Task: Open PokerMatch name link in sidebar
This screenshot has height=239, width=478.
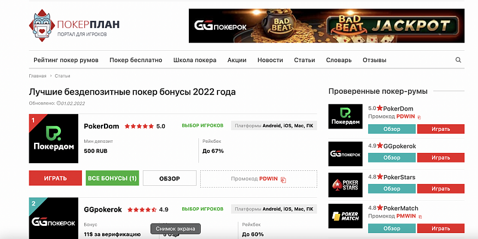Action: click(400, 208)
